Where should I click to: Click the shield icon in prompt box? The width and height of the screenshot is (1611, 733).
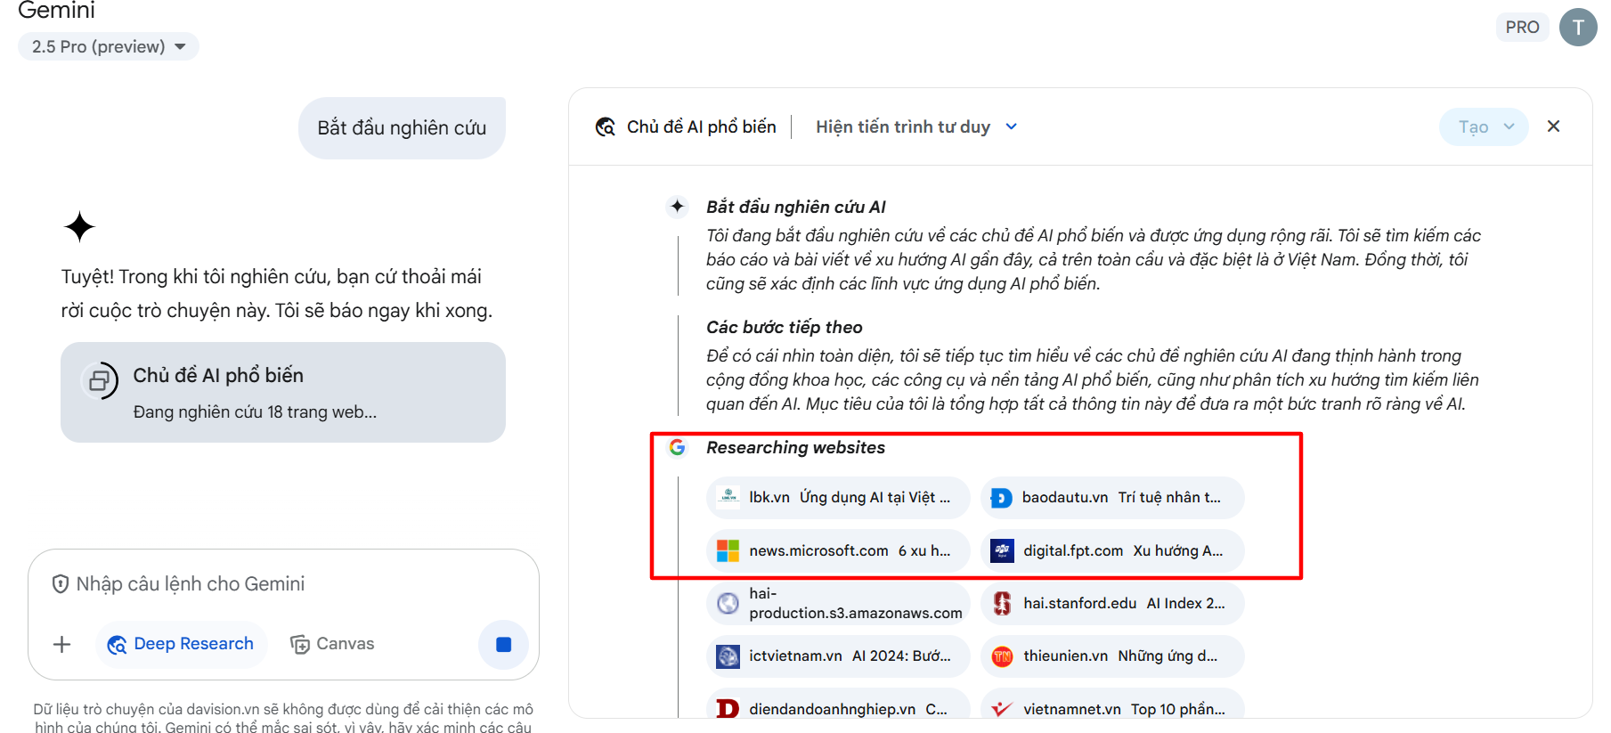click(61, 584)
